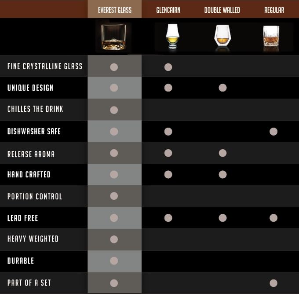This screenshot has width=299, height=294.
Task: Click Double Walled dot for Unique Design
Action: click(x=222, y=88)
